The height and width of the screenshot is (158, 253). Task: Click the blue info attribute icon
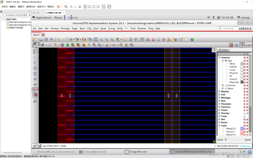[159, 39]
